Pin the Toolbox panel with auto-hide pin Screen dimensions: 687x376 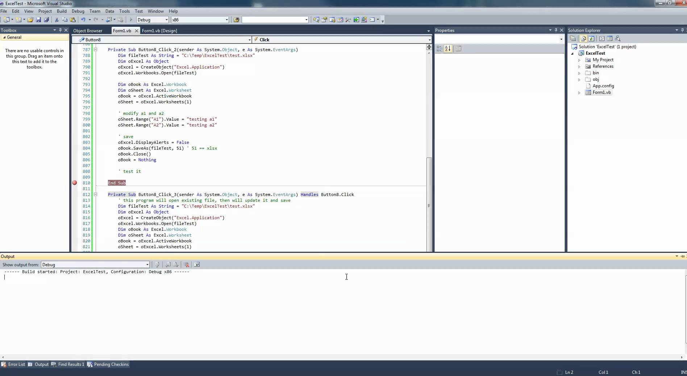click(60, 30)
